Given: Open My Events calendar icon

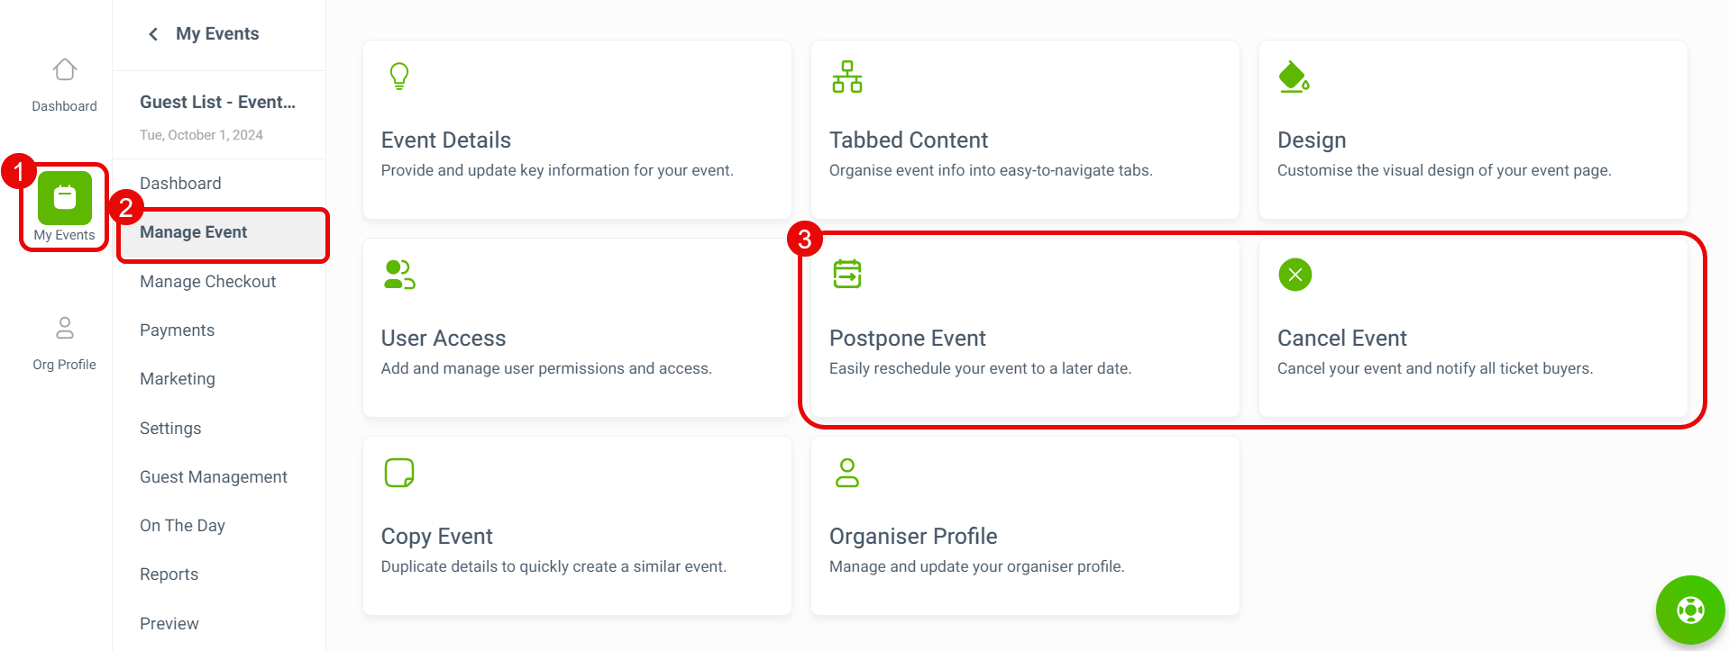Looking at the screenshot, I should click(x=64, y=197).
